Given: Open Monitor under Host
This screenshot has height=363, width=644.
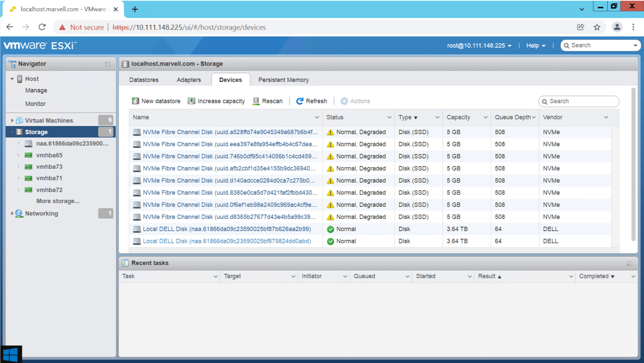Looking at the screenshot, I should click(x=35, y=104).
